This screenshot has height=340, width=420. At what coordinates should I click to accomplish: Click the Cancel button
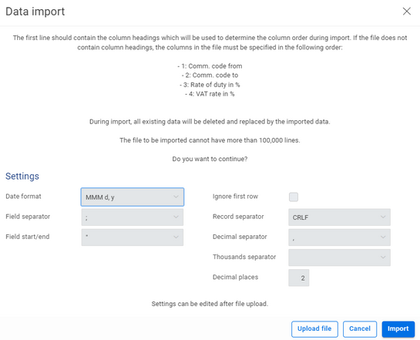[x=360, y=328]
